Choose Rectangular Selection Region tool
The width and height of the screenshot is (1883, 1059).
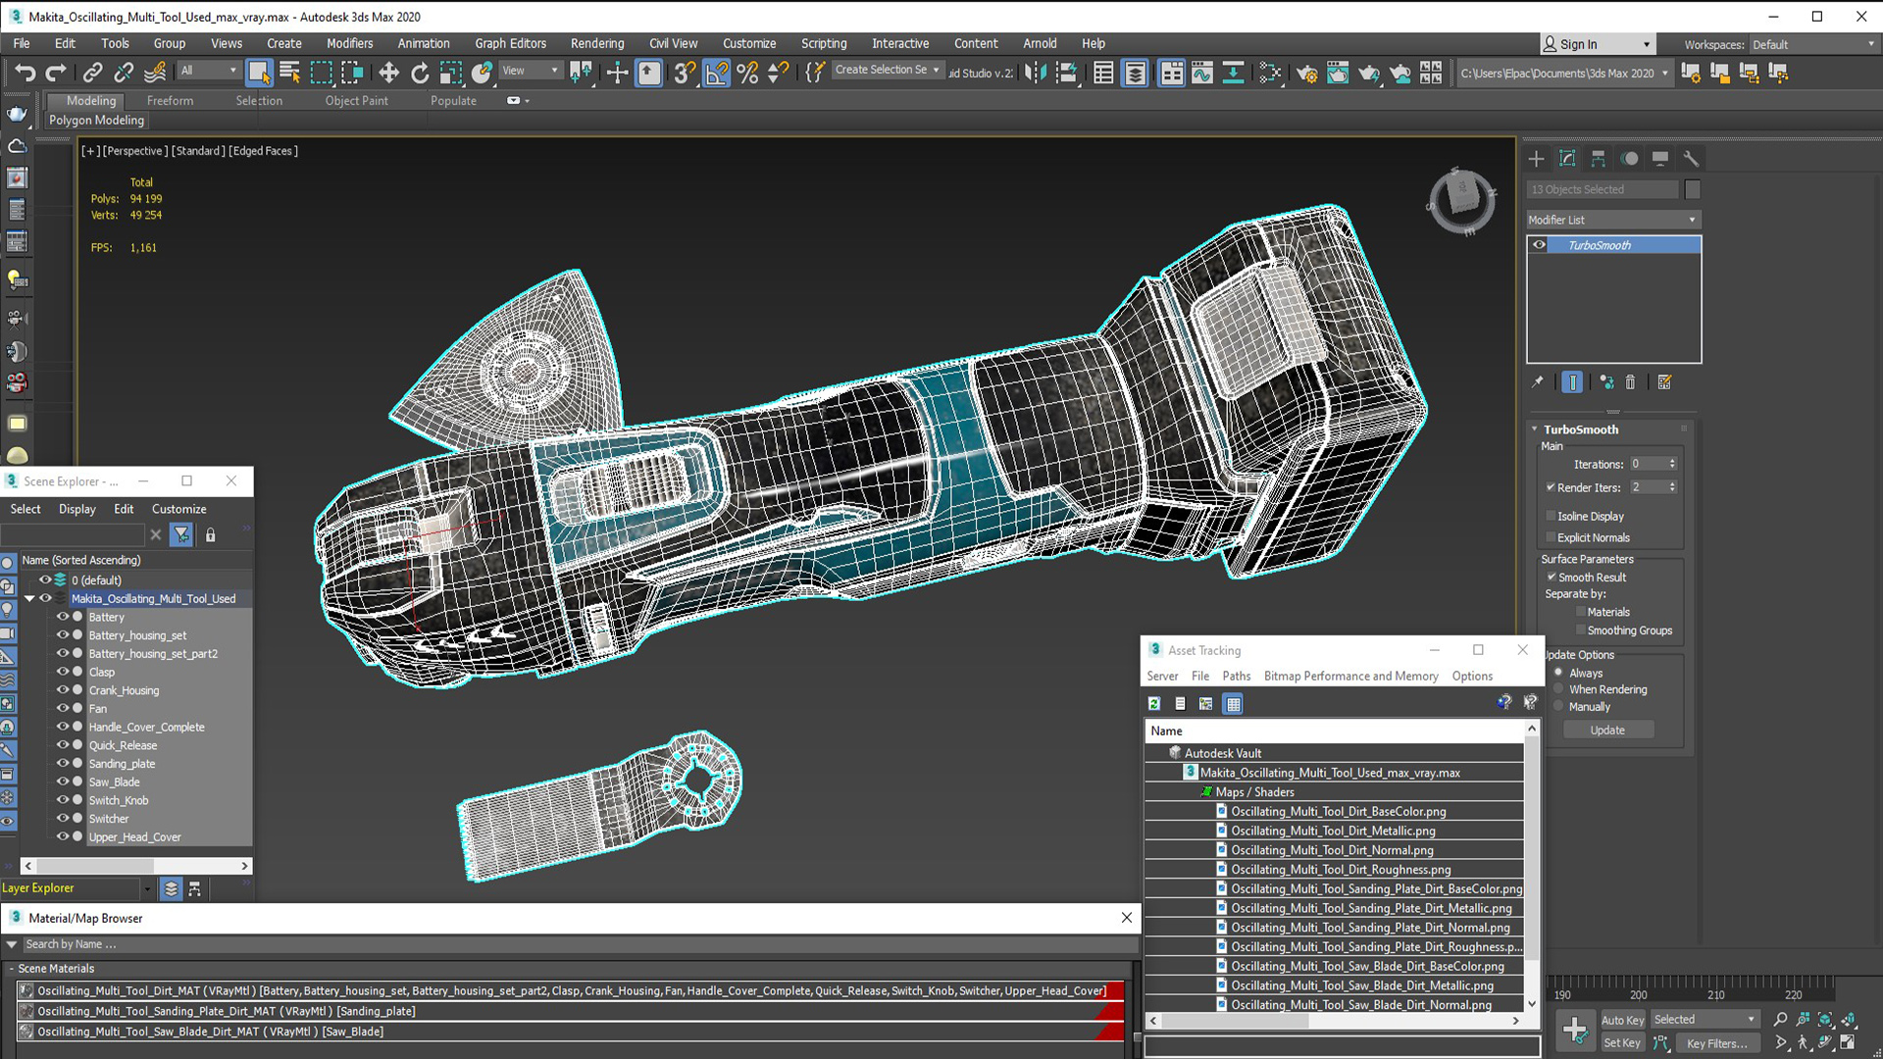(x=322, y=73)
